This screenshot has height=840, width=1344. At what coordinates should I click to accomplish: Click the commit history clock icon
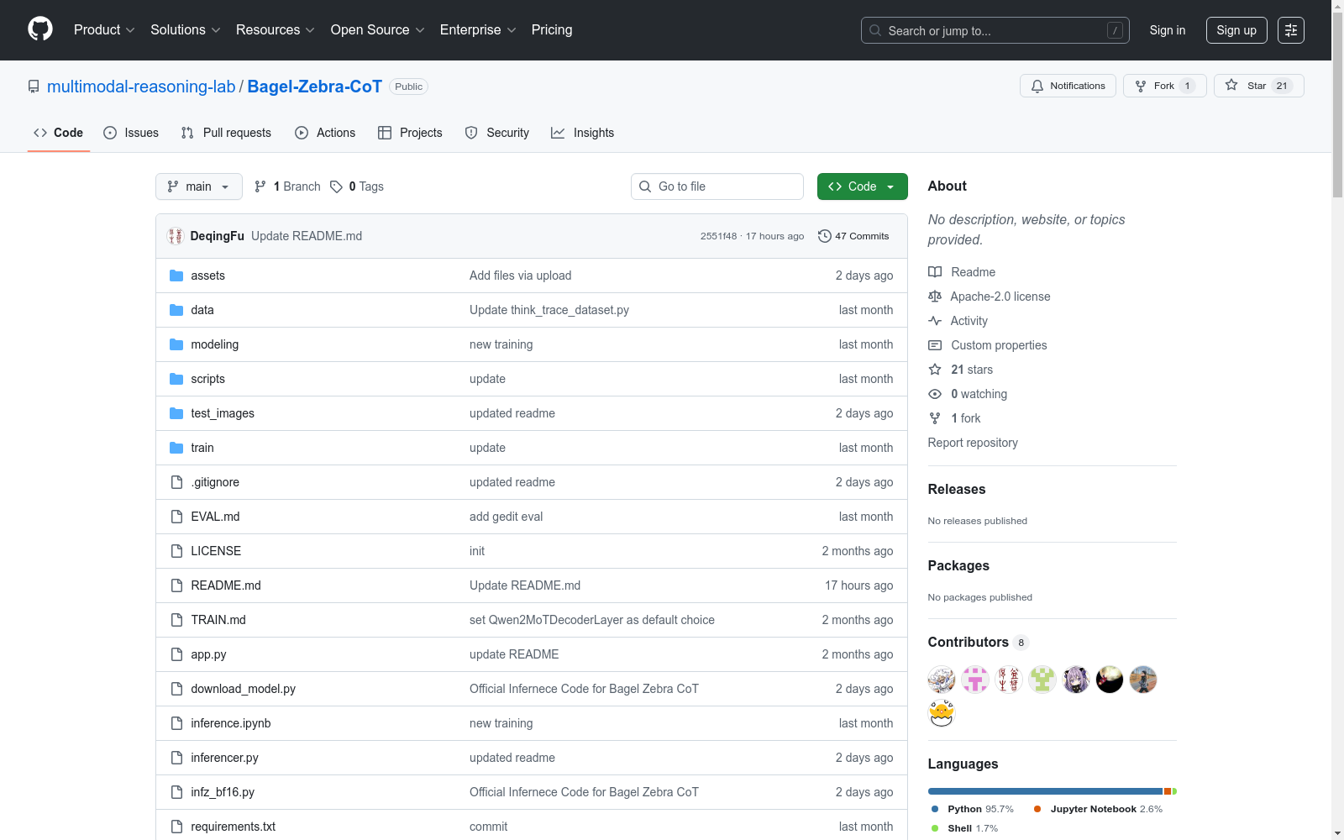tap(825, 236)
